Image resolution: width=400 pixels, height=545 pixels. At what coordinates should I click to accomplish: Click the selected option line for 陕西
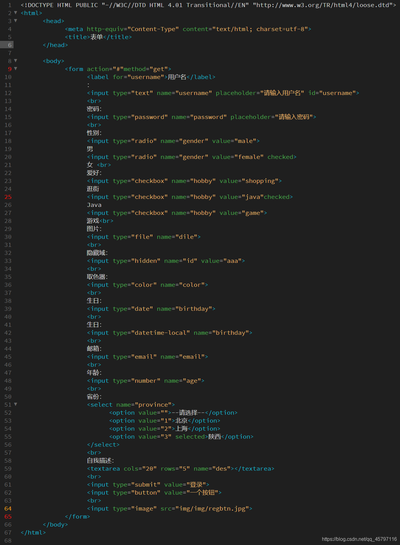[181, 436]
